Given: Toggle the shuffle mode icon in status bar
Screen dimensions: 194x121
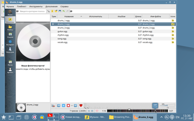Looking at the screenshot, I should [92, 111].
